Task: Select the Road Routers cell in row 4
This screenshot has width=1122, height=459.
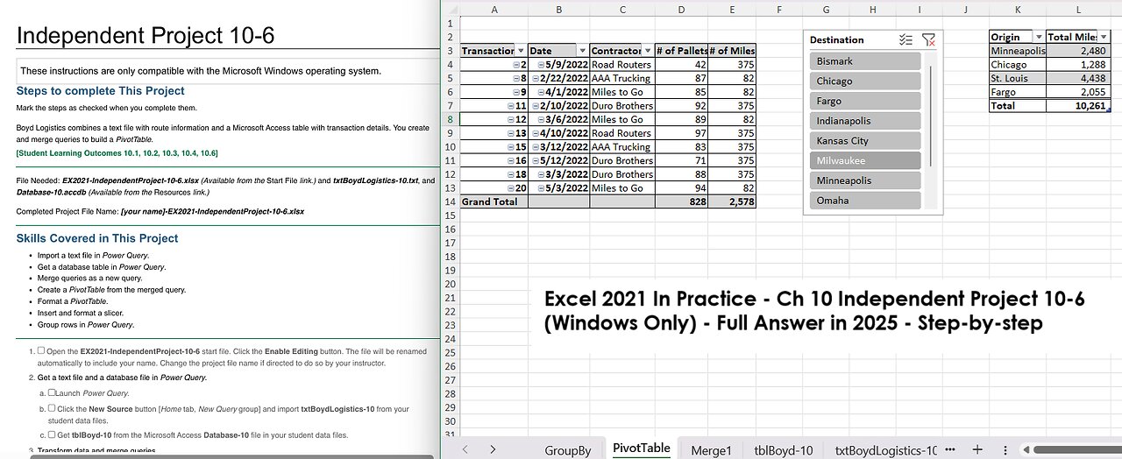Action: pyautogui.click(x=622, y=65)
